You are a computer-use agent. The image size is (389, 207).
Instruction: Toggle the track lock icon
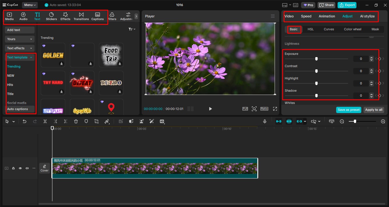tap(13, 168)
